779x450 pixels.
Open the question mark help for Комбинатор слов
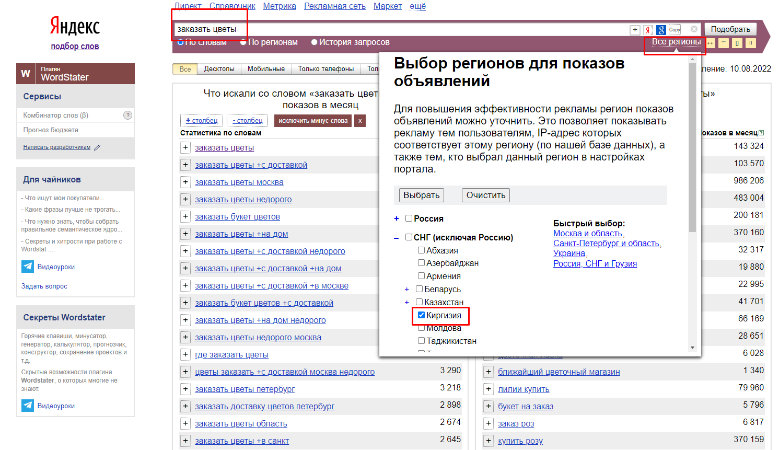127,115
